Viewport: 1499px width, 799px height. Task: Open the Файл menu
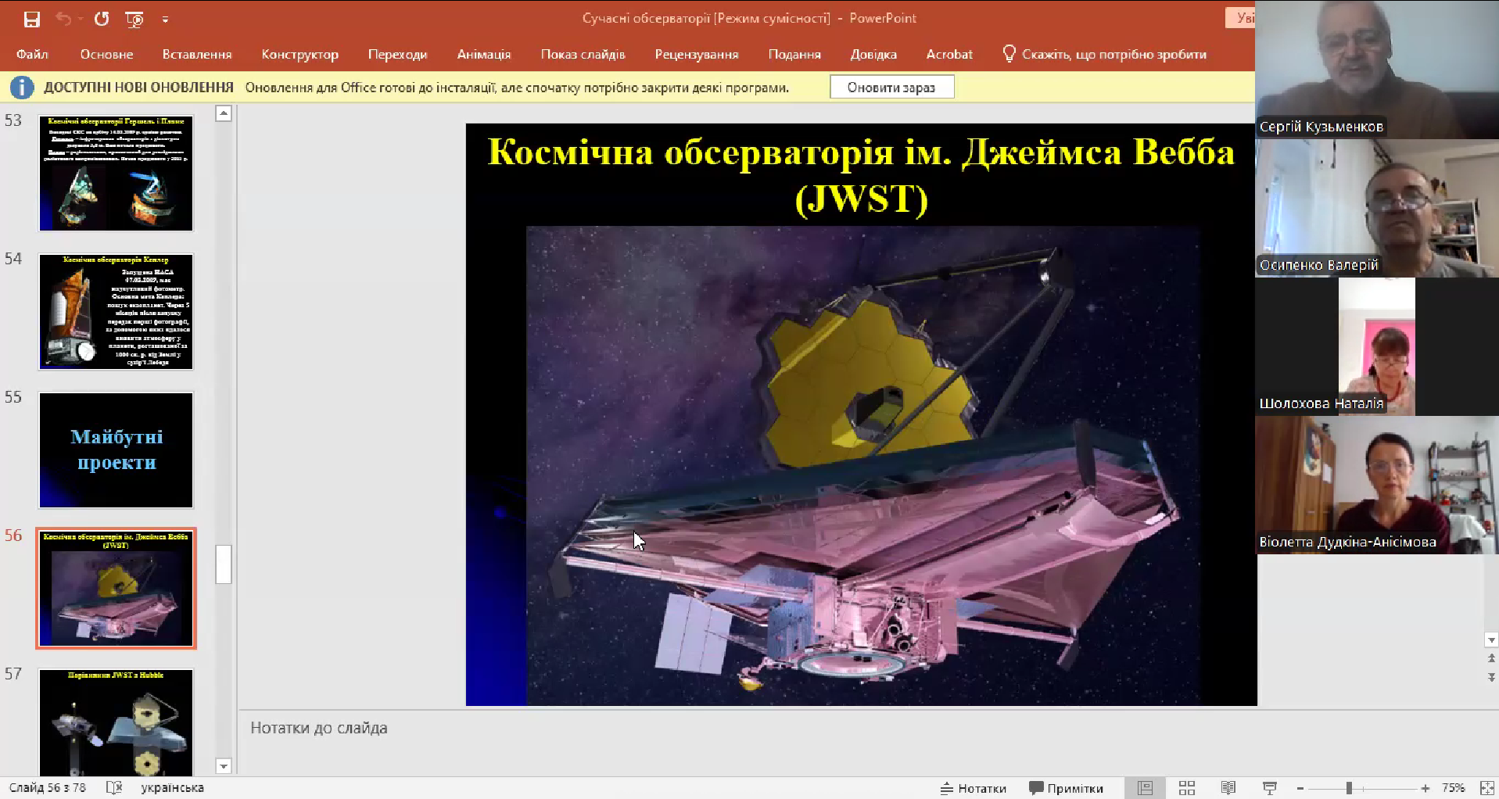tap(32, 54)
